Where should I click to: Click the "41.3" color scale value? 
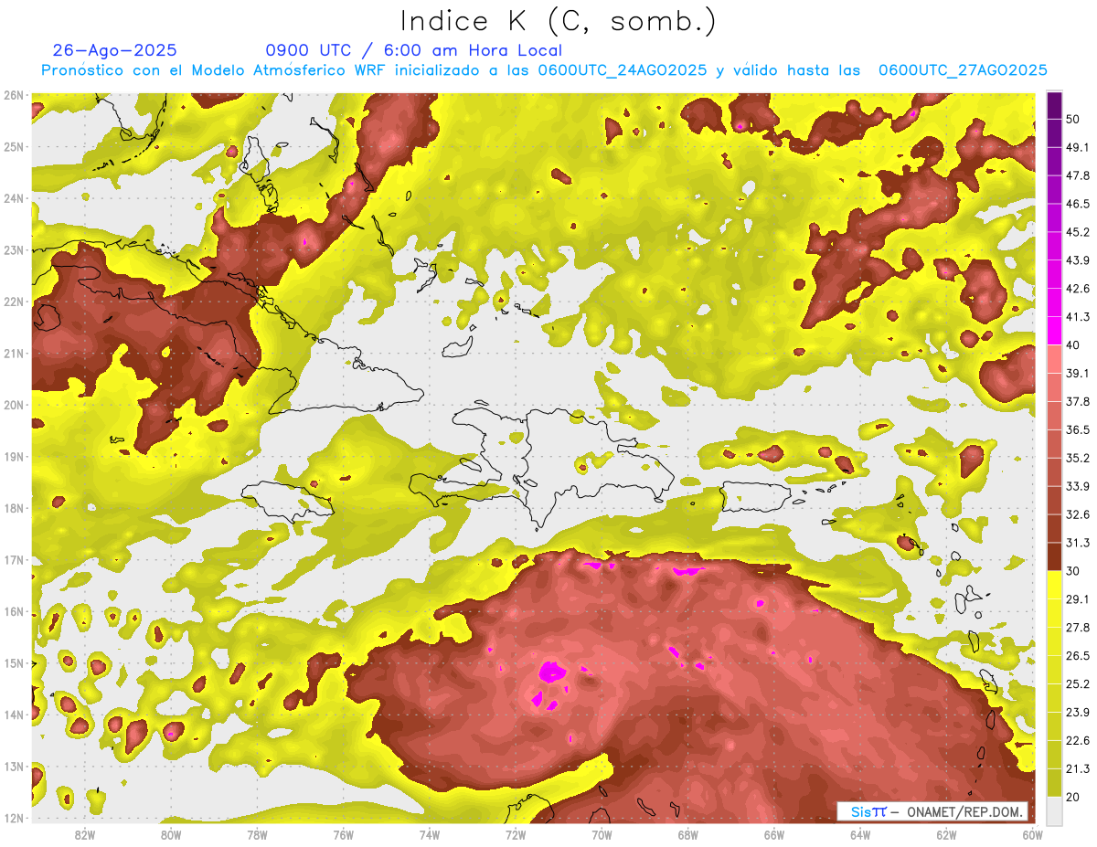click(1078, 317)
